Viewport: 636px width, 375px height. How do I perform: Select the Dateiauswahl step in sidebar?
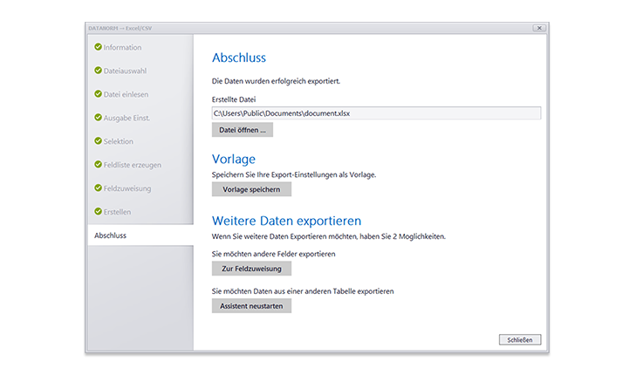125,71
